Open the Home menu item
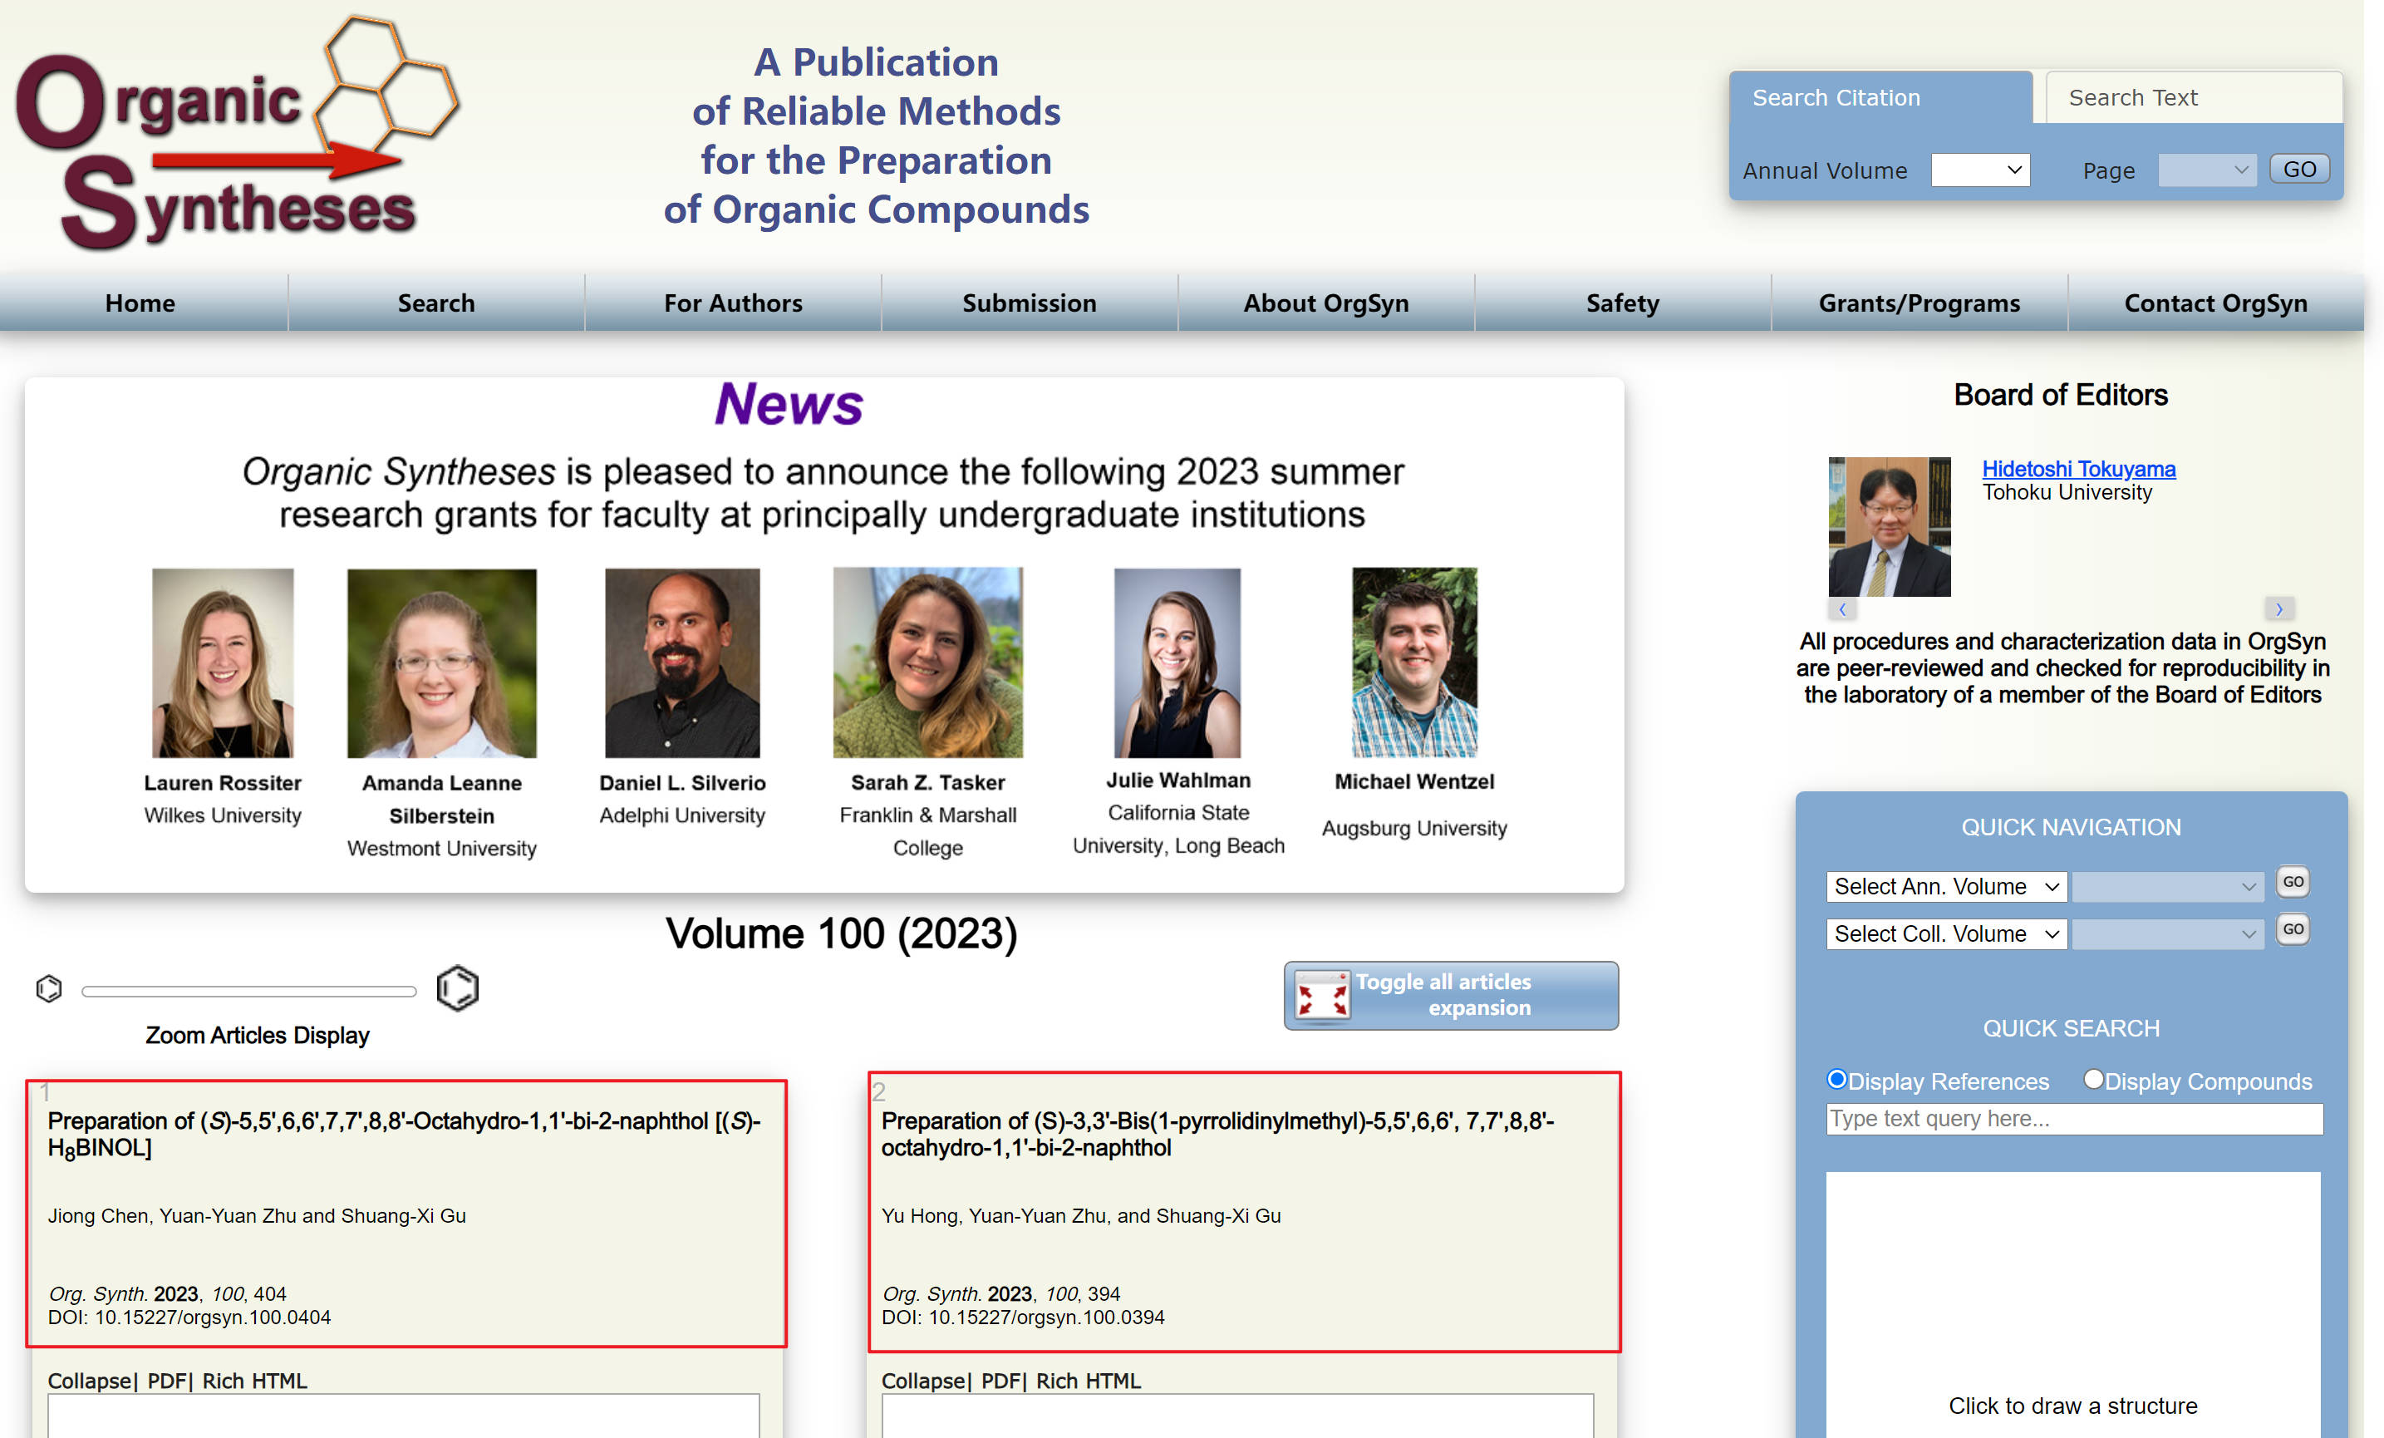 pyautogui.click(x=140, y=303)
